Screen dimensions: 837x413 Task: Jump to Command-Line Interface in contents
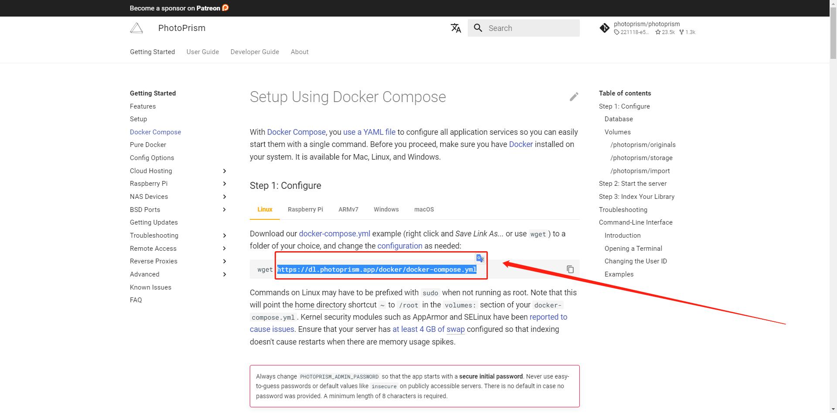636,222
